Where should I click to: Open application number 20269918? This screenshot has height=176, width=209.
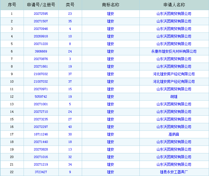click(x=41, y=36)
